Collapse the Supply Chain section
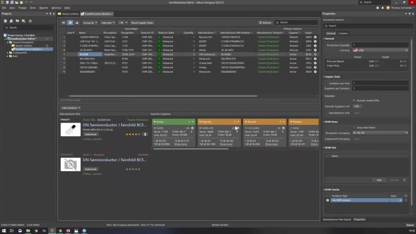Image resolution: width=416 pixels, height=234 pixels. (x=324, y=77)
